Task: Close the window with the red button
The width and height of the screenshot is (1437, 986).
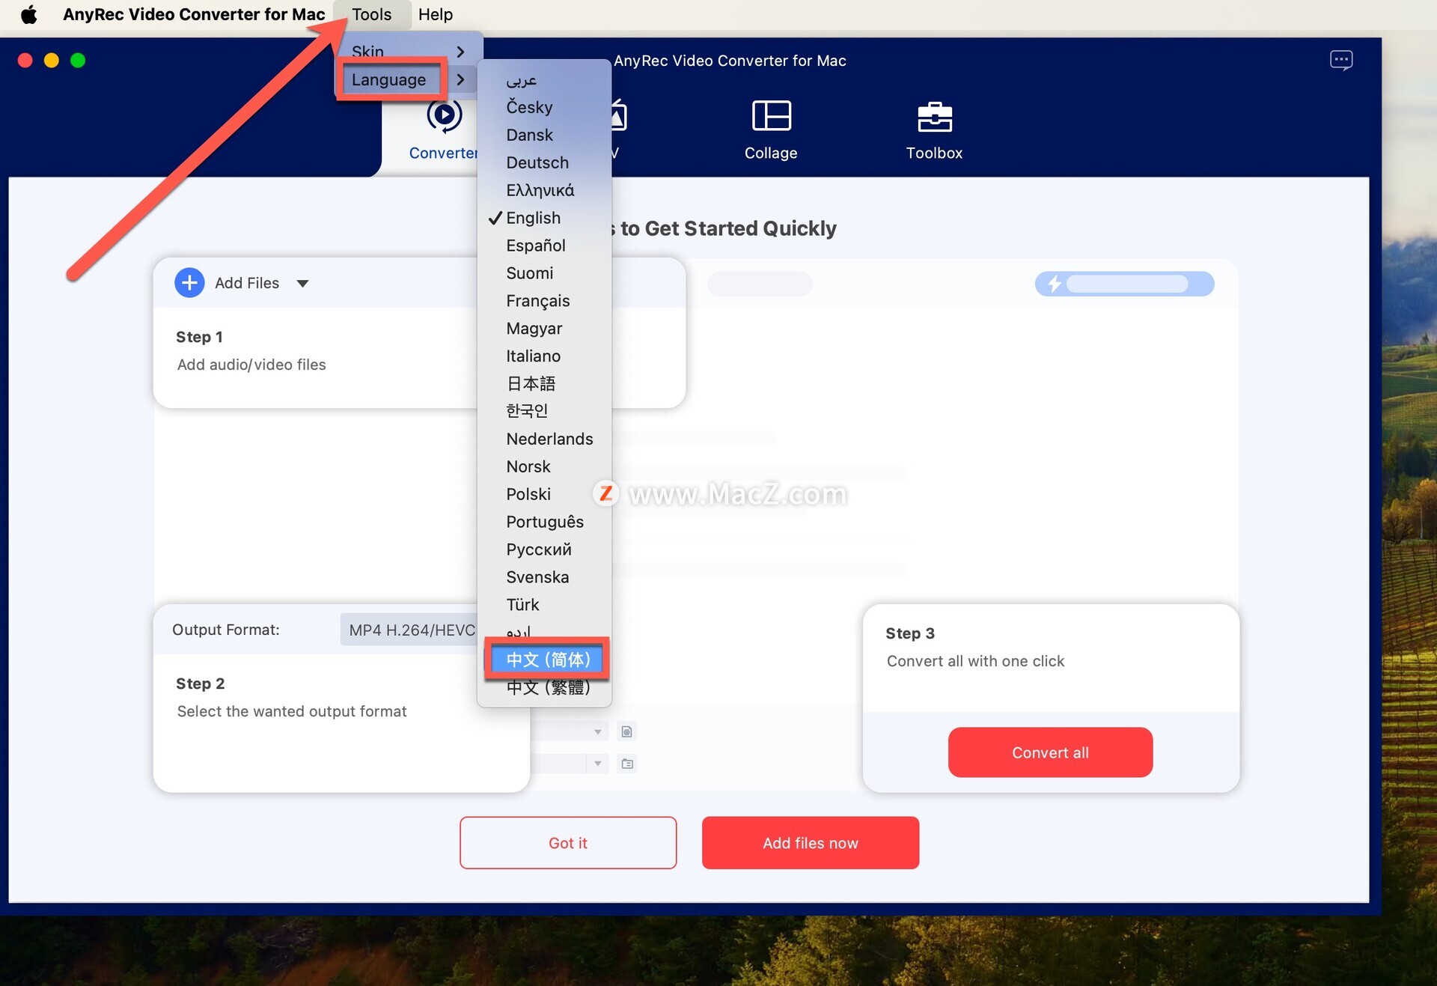Action: 25,61
